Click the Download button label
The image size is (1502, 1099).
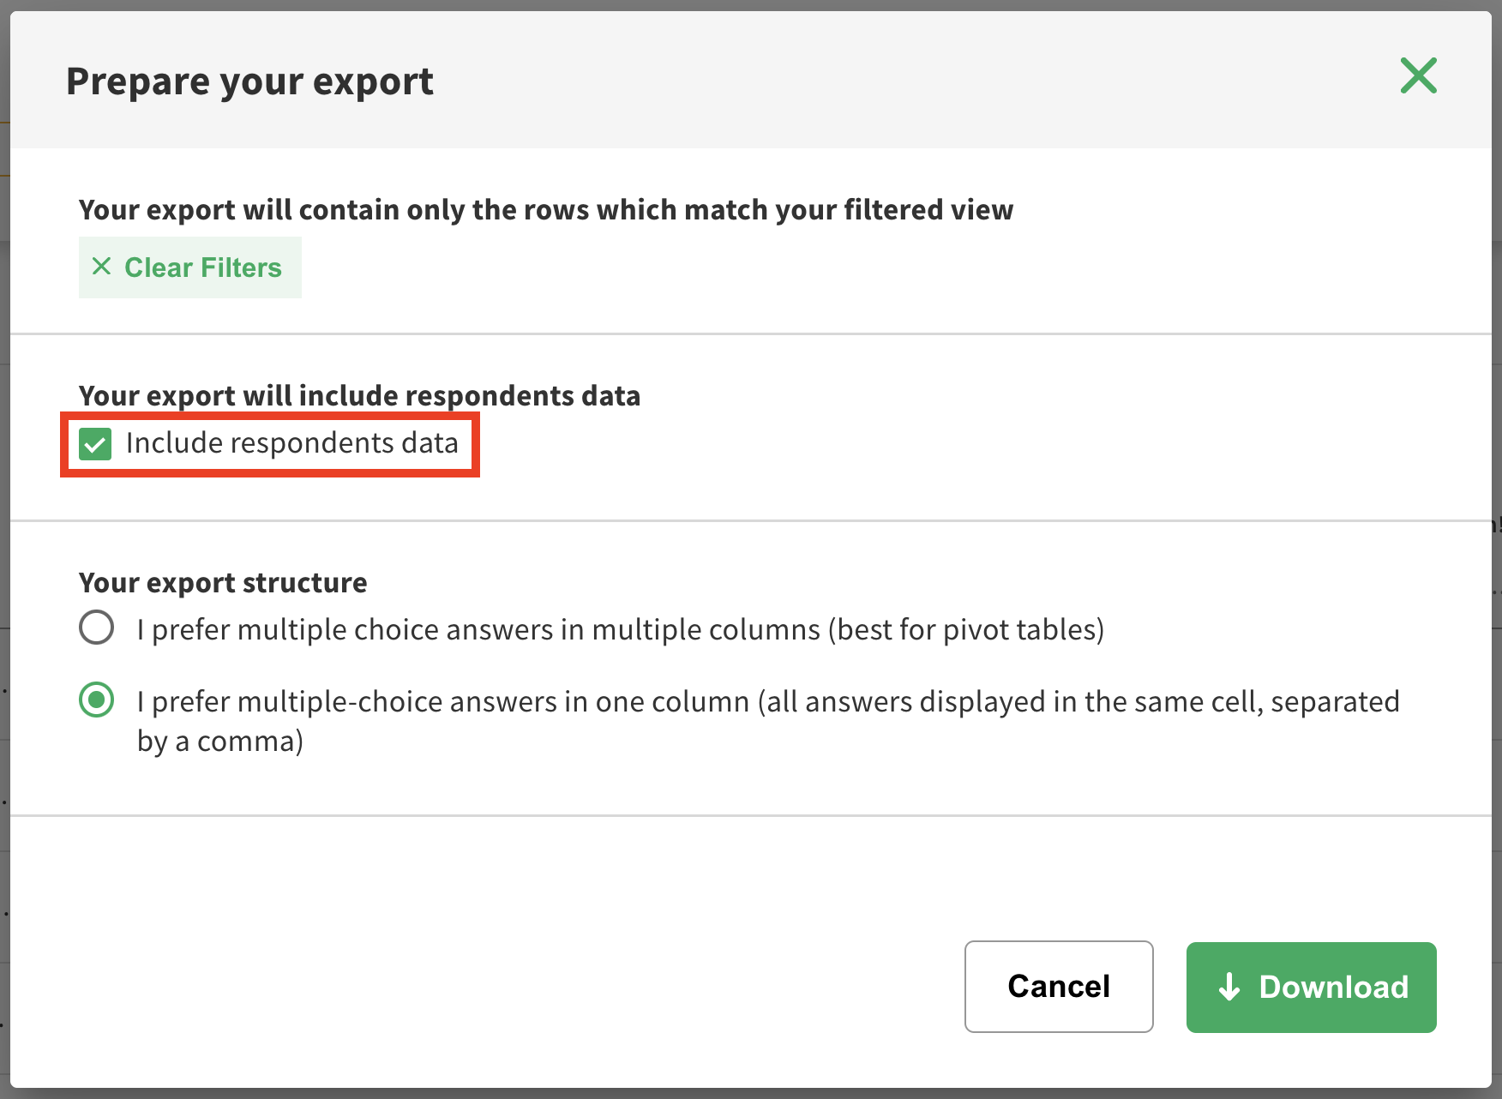pyautogui.click(x=1333, y=987)
